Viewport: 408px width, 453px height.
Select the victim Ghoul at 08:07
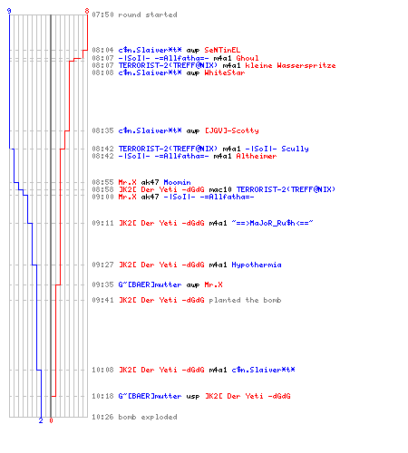(248, 58)
